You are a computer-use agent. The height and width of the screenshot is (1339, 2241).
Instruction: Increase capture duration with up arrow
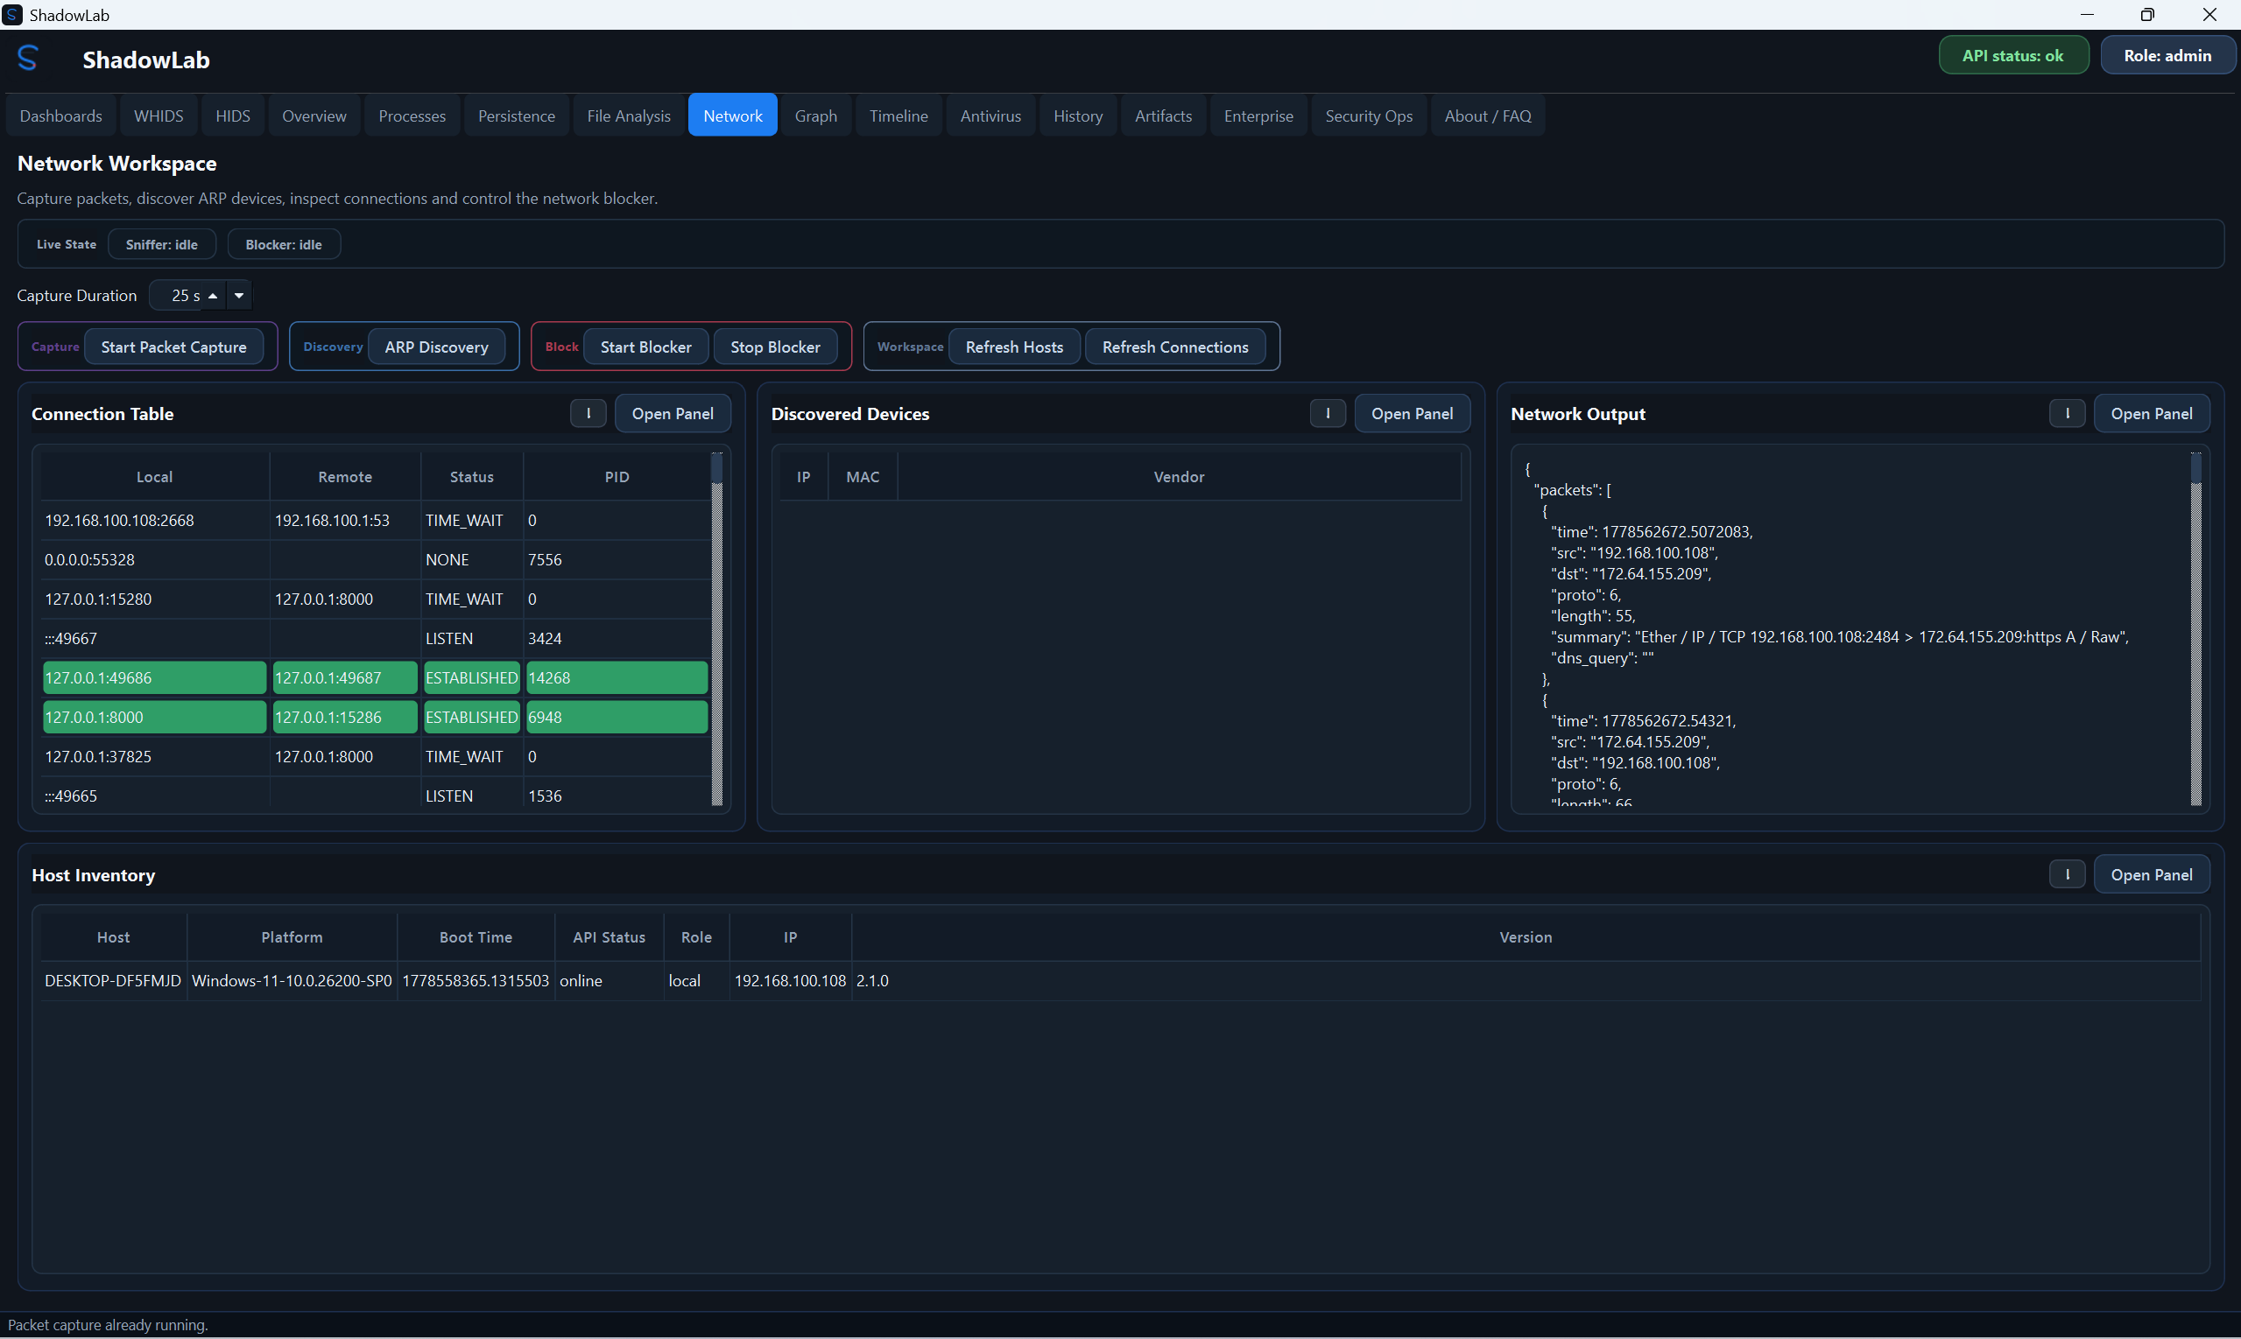click(x=213, y=296)
